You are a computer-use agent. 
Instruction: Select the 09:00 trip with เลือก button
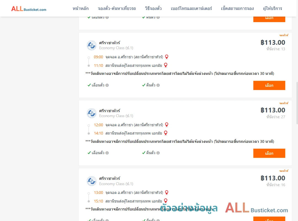click(x=269, y=85)
